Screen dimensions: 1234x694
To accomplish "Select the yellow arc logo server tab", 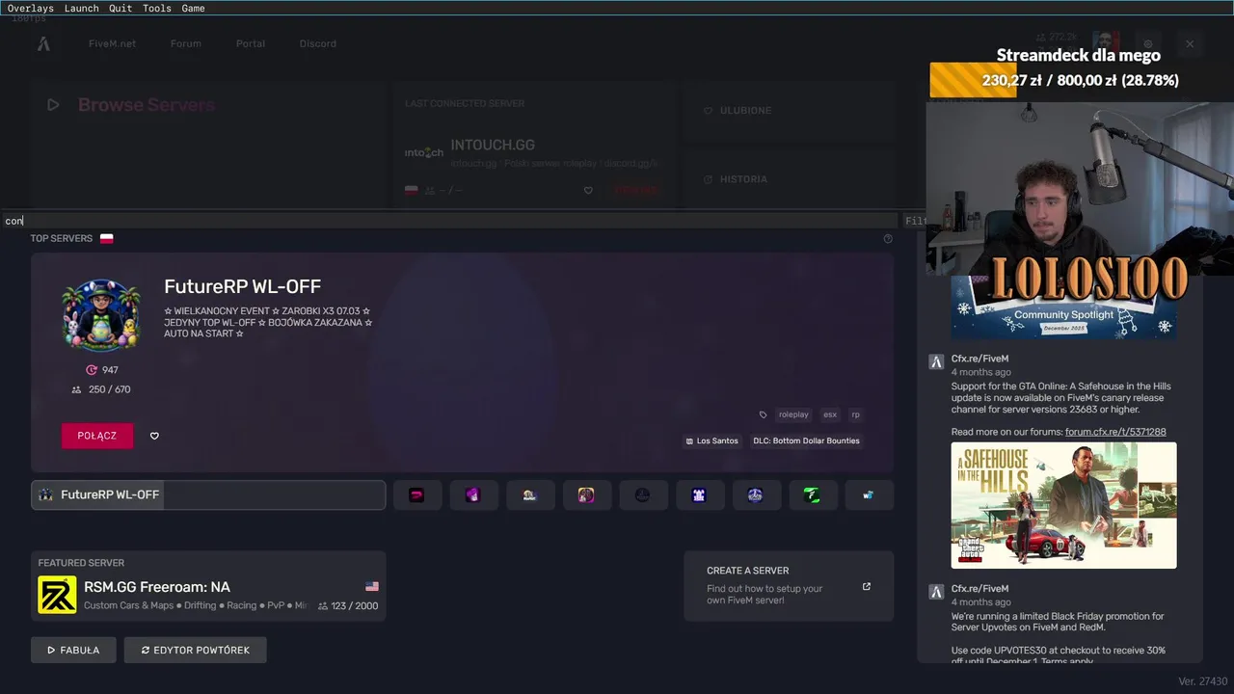I will 529,494.
